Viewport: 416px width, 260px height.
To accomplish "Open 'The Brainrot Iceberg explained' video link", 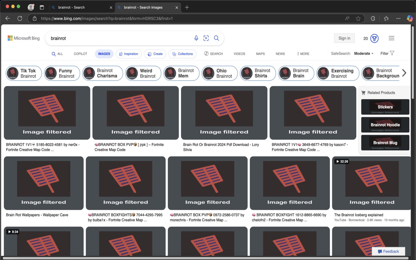I will coord(359,215).
